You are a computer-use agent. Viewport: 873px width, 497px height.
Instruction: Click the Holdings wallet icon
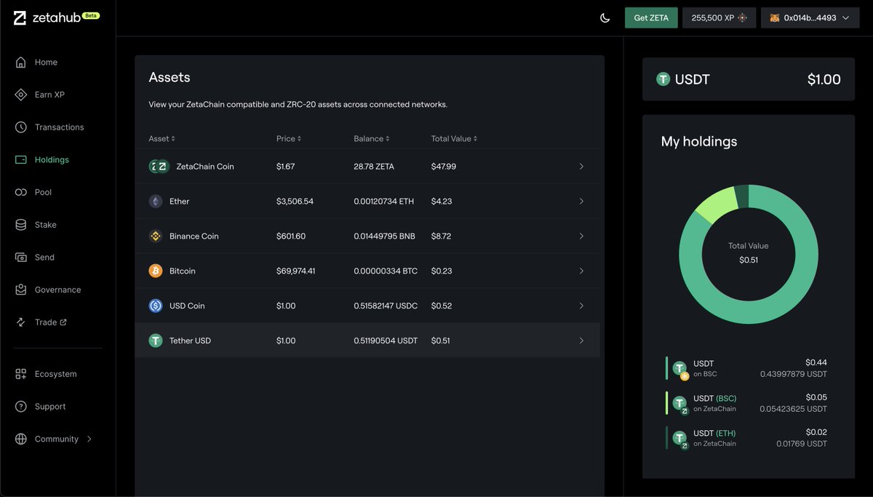(x=21, y=160)
